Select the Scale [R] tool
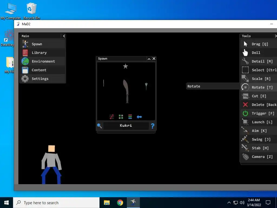The image size is (277, 208). 259,79
